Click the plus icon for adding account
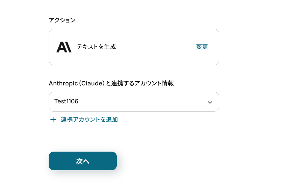282x191 pixels. (53, 119)
